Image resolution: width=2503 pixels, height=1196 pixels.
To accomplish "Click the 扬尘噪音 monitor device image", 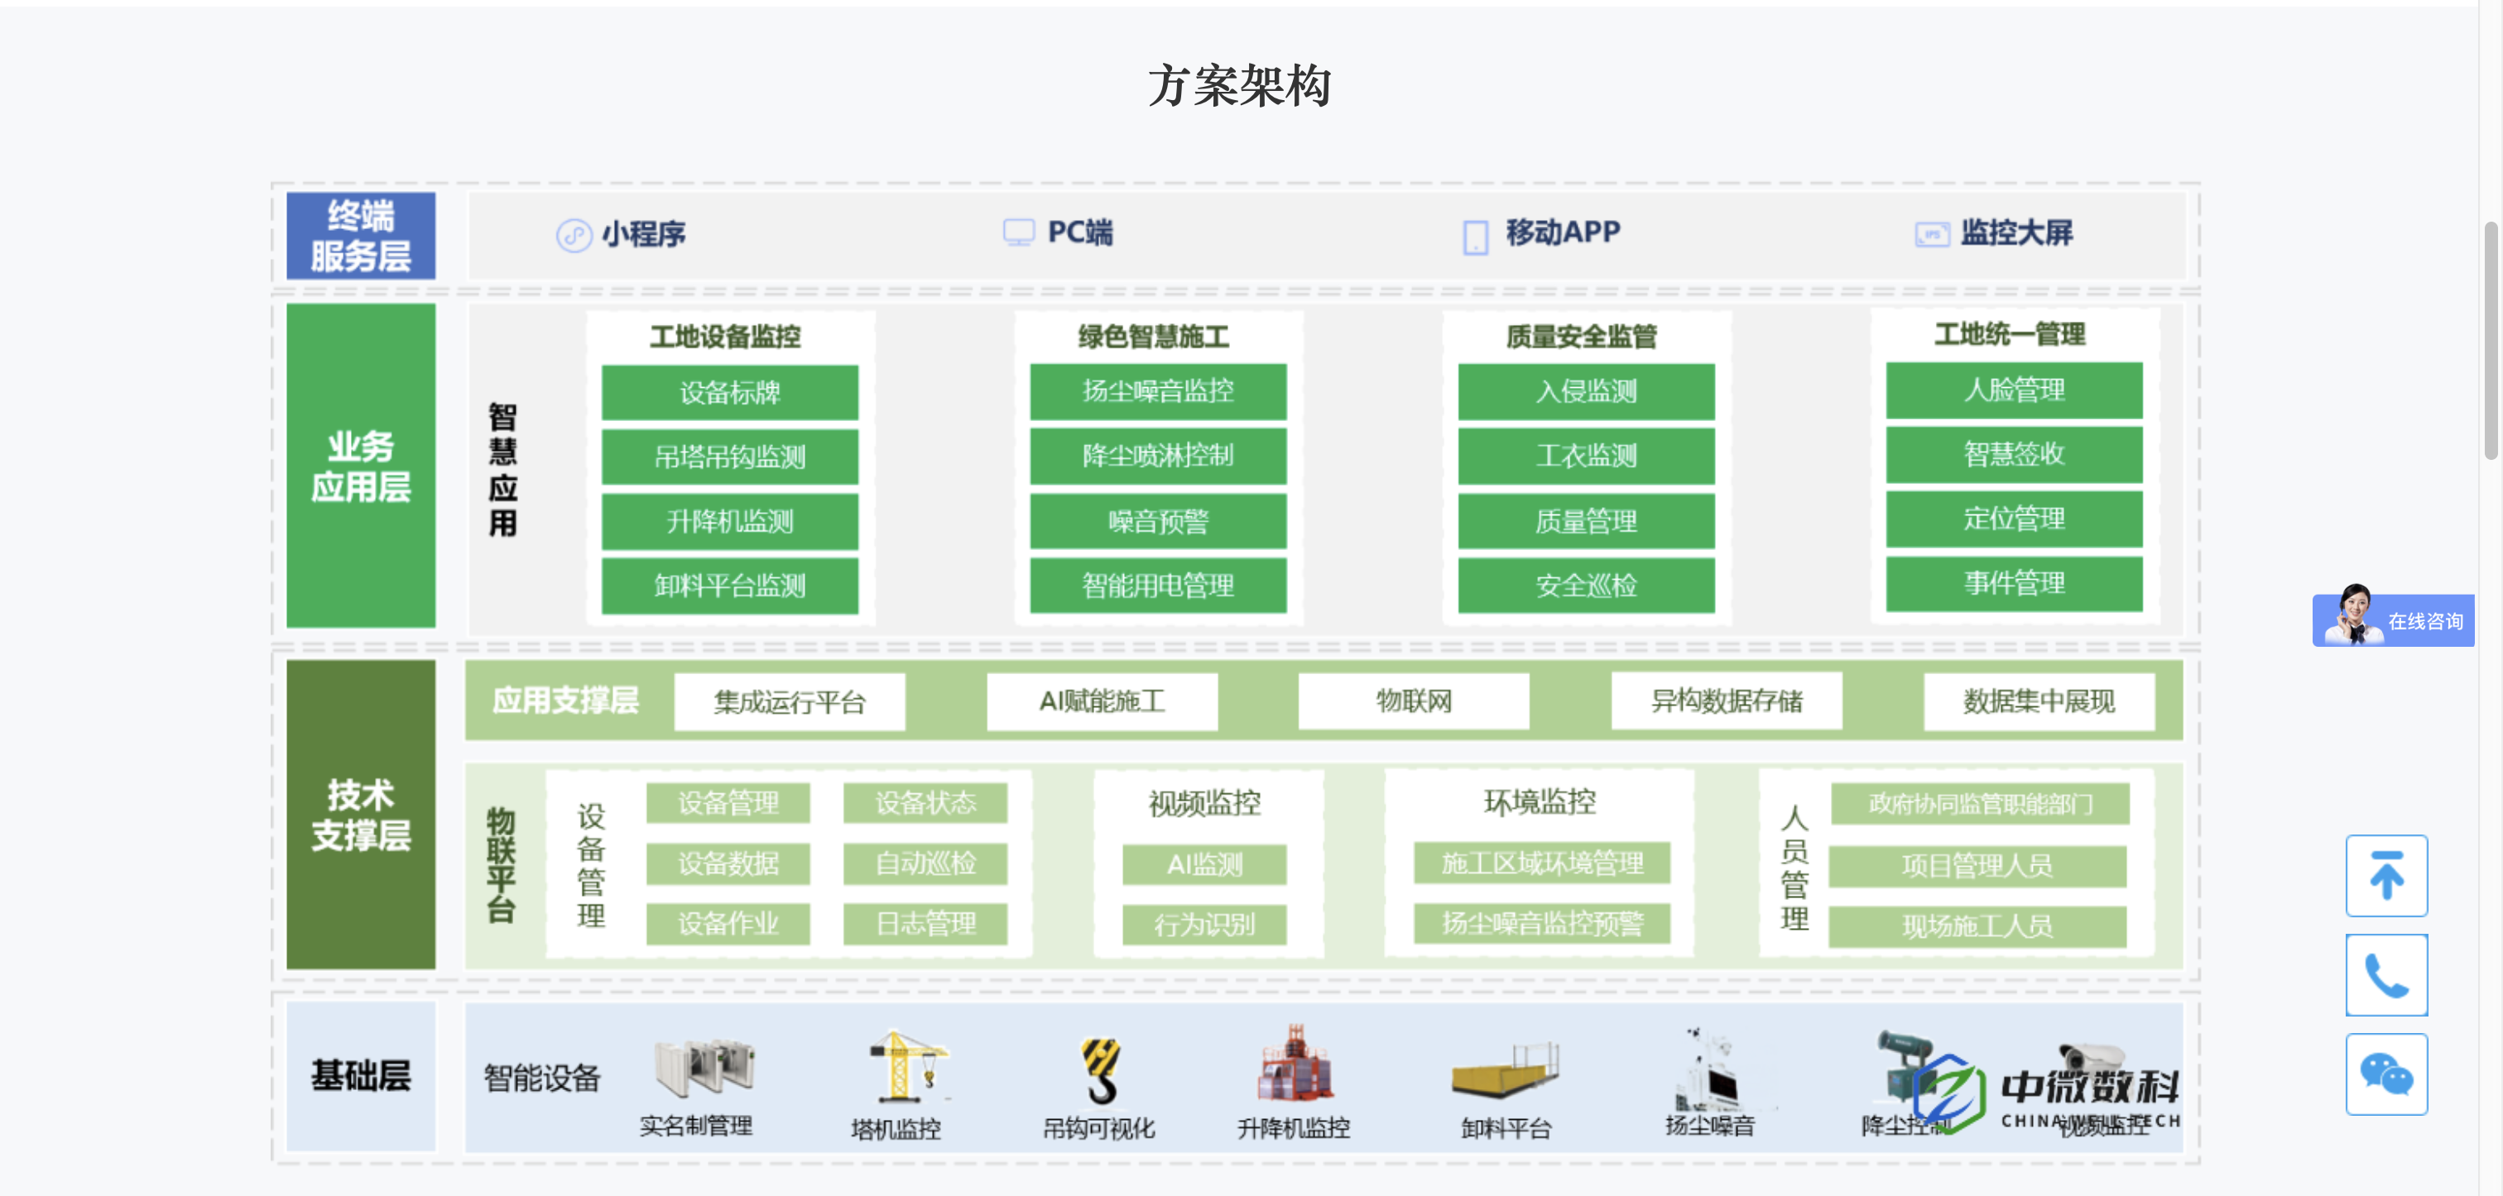I will 1708,1069.
